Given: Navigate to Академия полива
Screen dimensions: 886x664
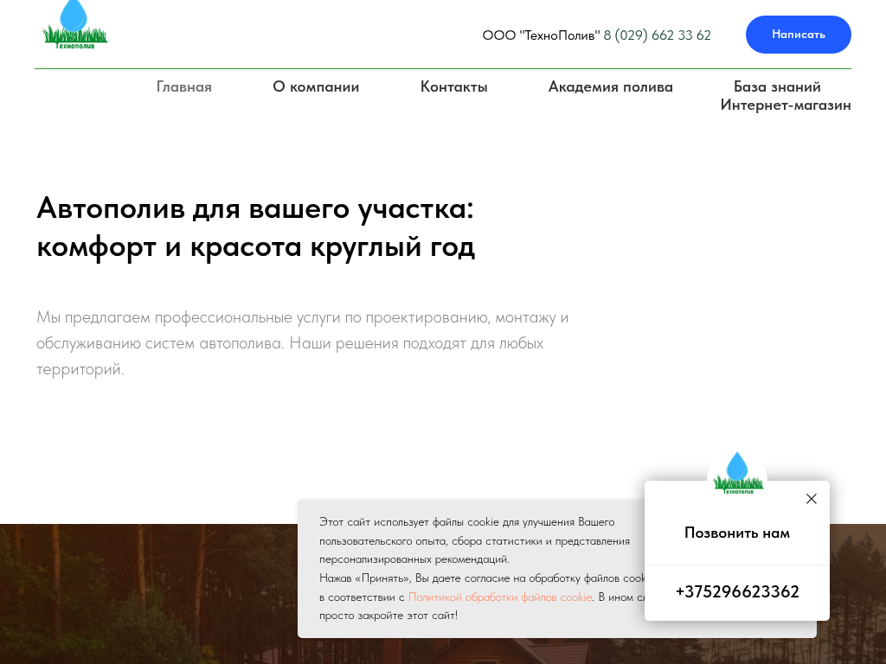Looking at the screenshot, I should click(610, 86).
